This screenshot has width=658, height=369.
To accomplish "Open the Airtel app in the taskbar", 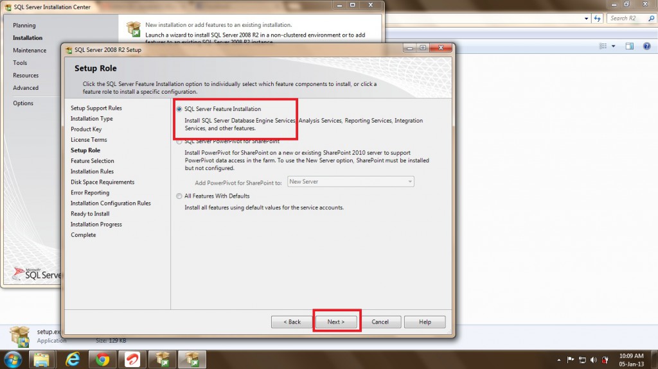I will (x=132, y=358).
